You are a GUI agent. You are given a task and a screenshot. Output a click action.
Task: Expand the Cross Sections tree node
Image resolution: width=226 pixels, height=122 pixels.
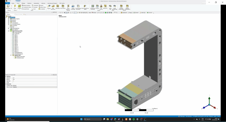[x=8, y=23]
